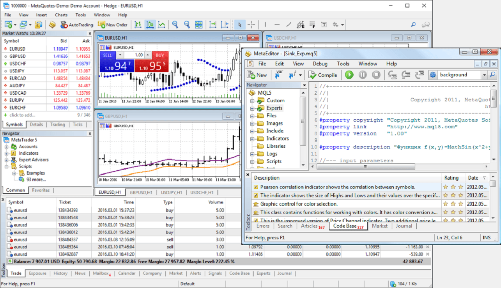This screenshot has height=288, width=501.
Task: Click New in the MetaEditor toolbar
Action: pos(257,75)
